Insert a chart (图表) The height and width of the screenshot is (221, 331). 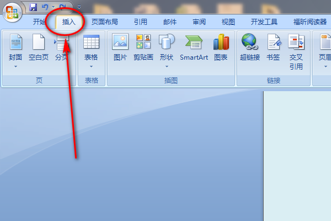221,48
